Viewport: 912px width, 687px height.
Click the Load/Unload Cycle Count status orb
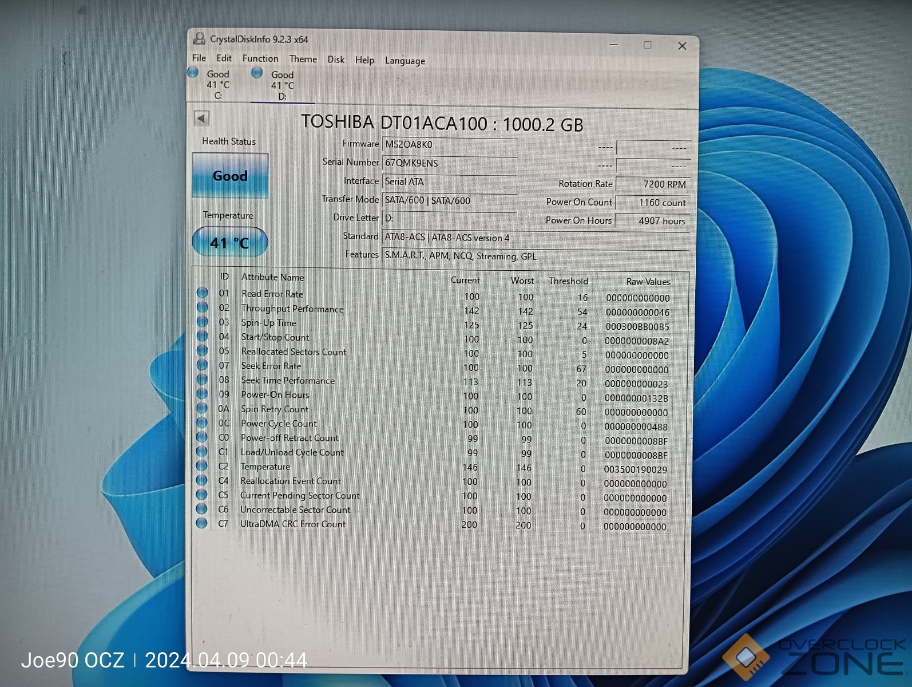click(x=202, y=451)
